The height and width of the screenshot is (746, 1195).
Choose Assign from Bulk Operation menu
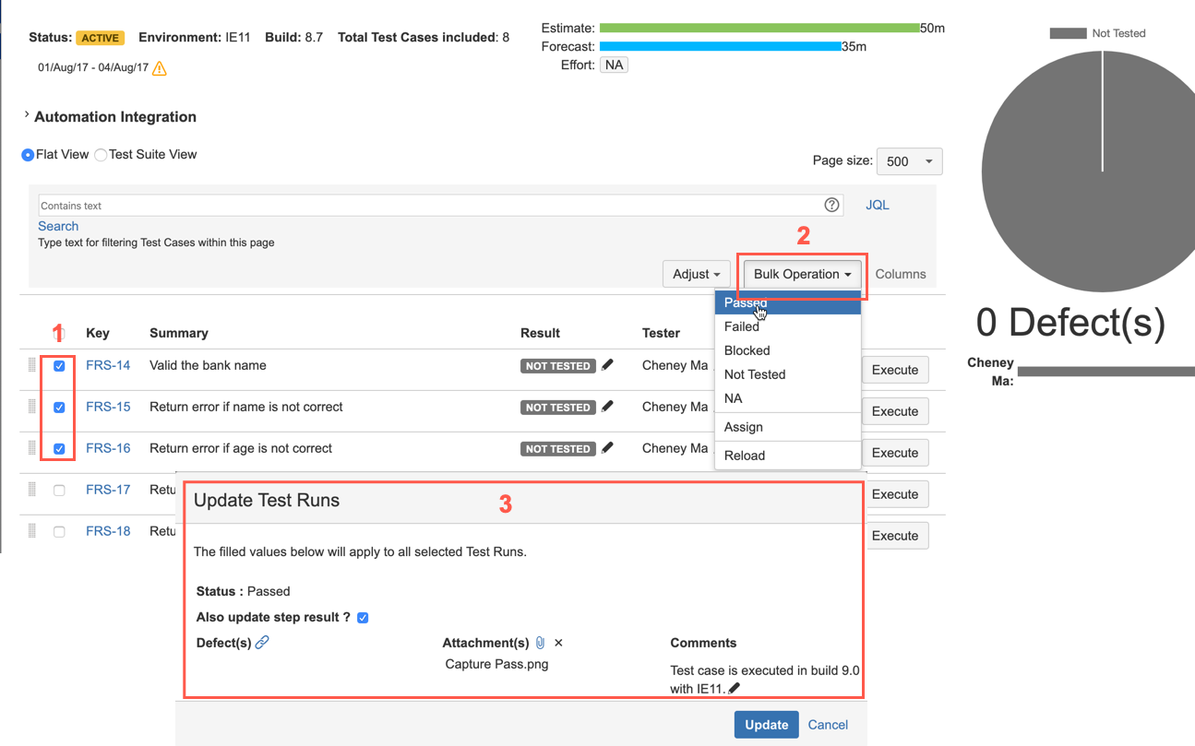[788, 427]
